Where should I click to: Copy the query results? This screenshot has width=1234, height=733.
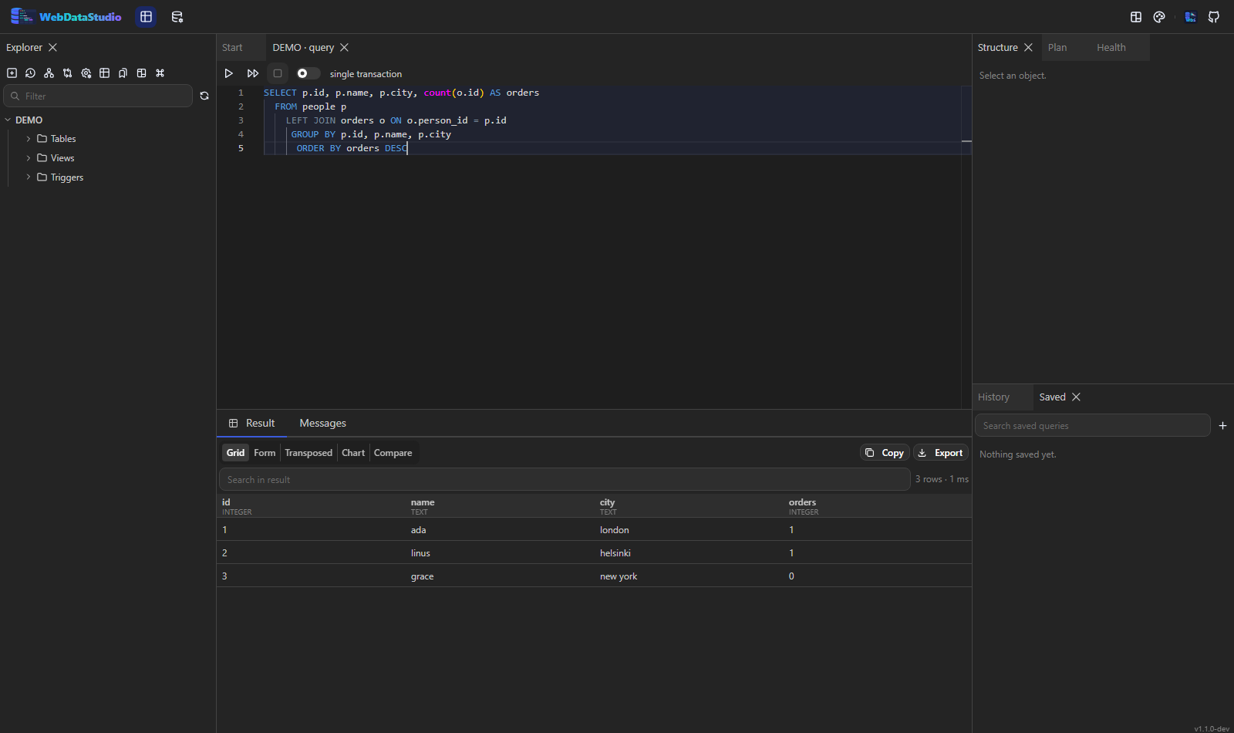click(x=885, y=453)
